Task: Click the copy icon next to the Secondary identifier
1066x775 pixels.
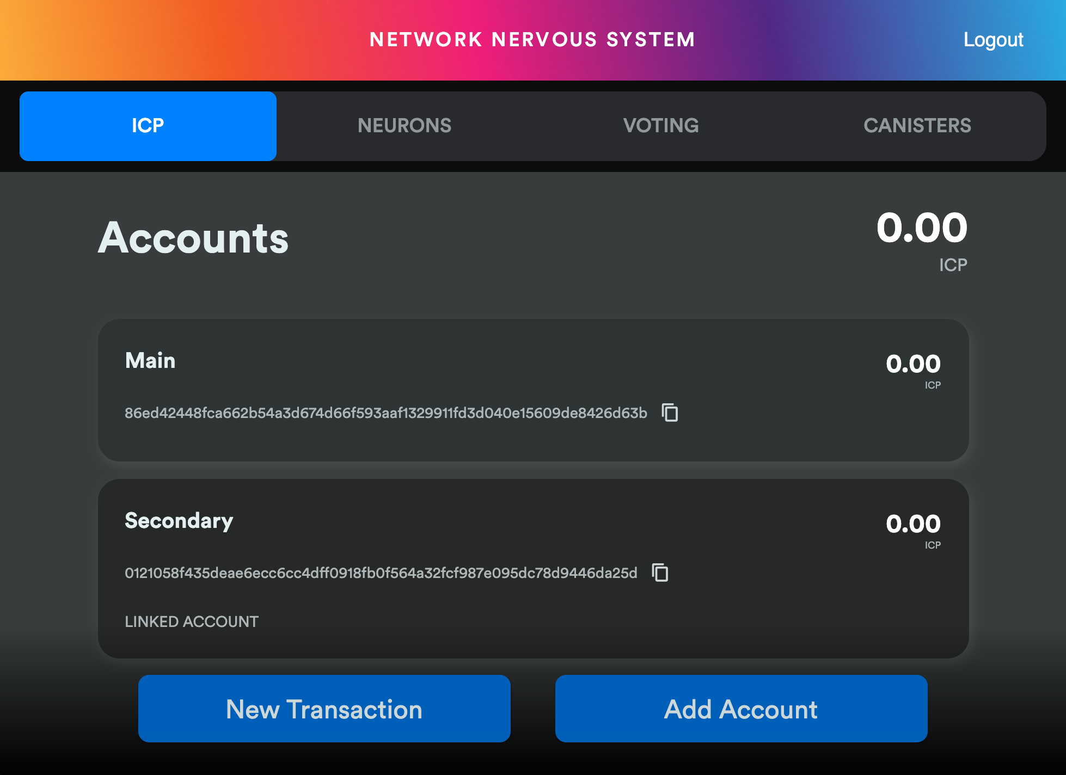Action: coord(660,573)
